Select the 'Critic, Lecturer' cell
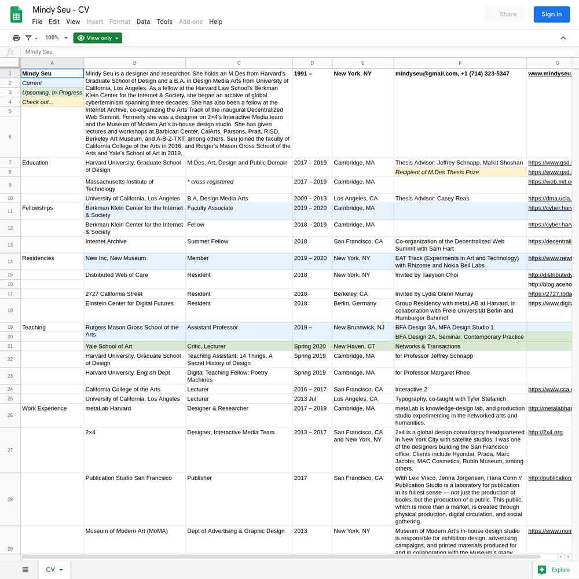Image resolution: width=579 pixels, height=579 pixels. click(x=239, y=346)
